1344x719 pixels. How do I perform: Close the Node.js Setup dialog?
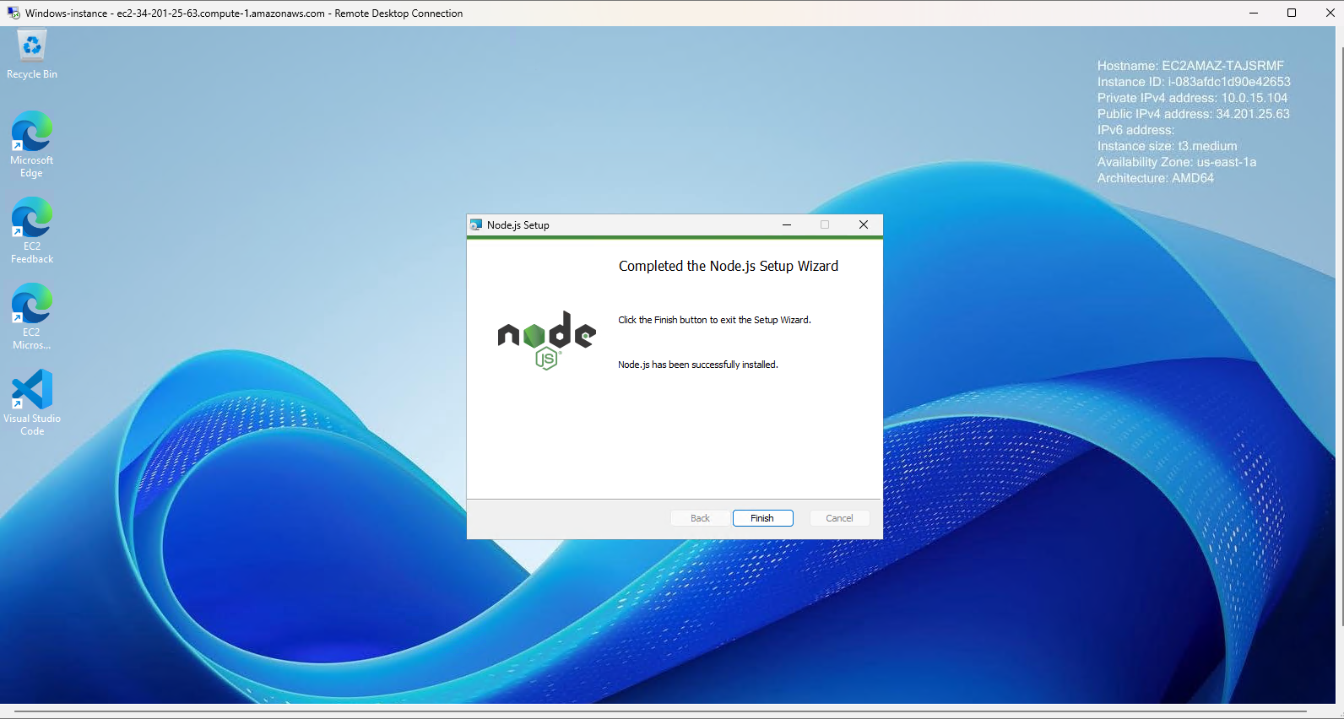pos(864,225)
